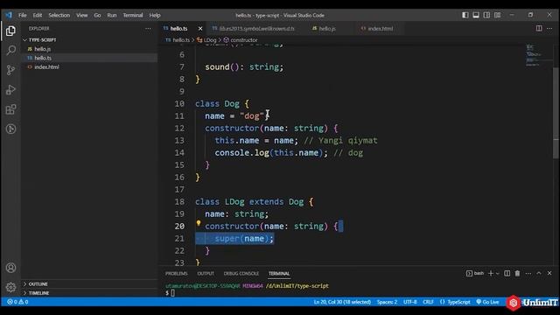560x315 pixels.
Task: Close the hello.ts editor tab
Action: (x=200, y=29)
